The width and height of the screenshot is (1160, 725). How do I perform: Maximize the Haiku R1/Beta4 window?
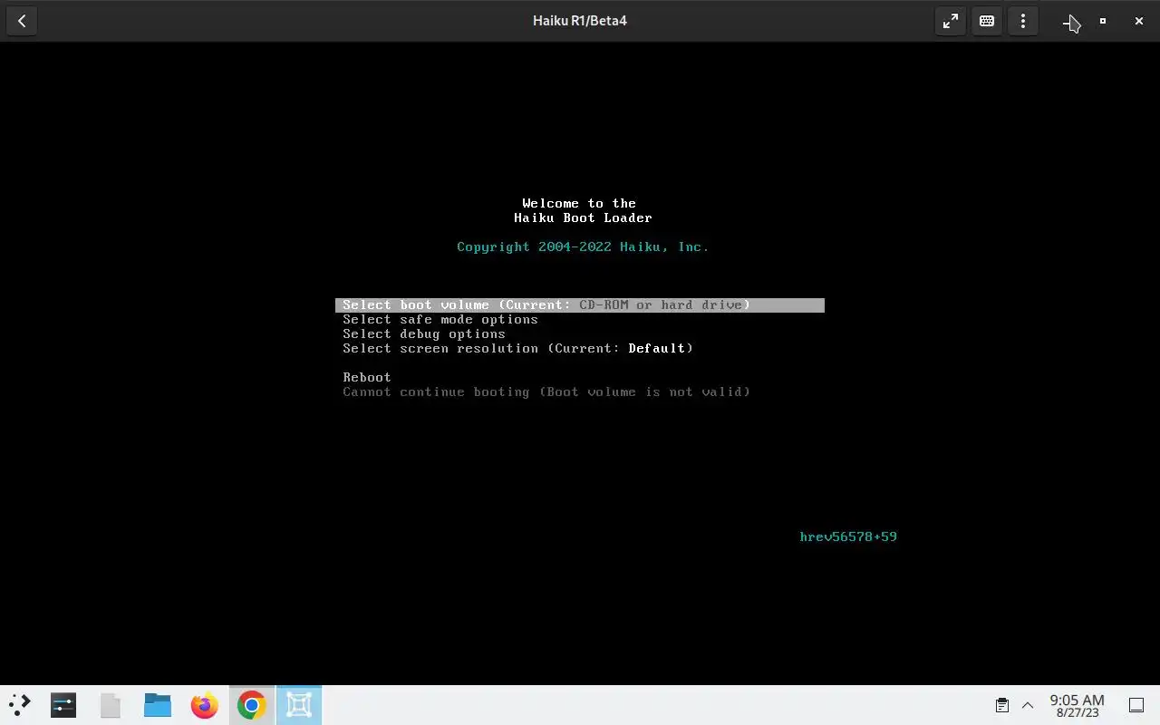point(1103,21)
